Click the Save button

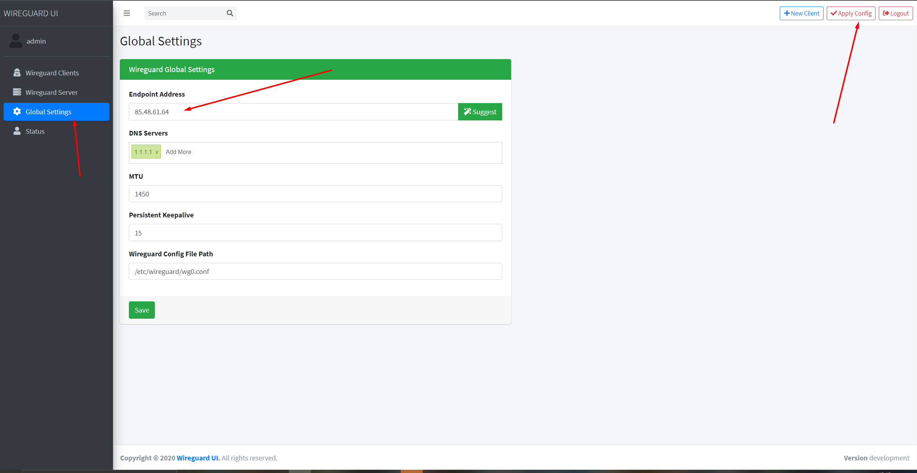pos(142,309)
